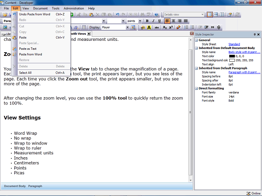Collapse Inherited from Default Document Body section
Viewport: 262px width, 196px height.
196,48
